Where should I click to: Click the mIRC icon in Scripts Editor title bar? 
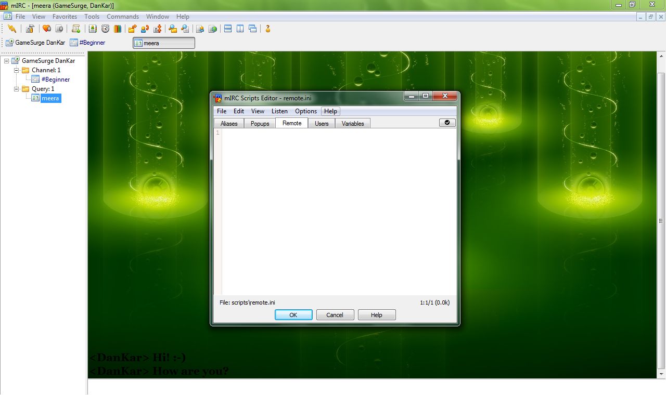click(218, 97)
